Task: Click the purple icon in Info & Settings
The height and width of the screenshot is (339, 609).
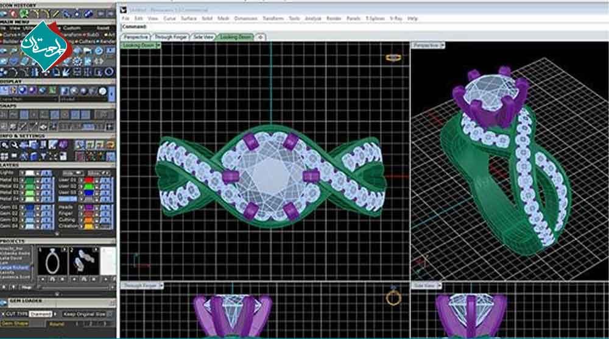Action: 63,145
